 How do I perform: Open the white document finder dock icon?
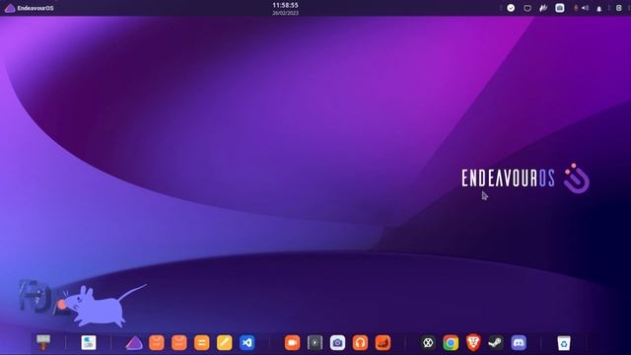coord(89,343)
